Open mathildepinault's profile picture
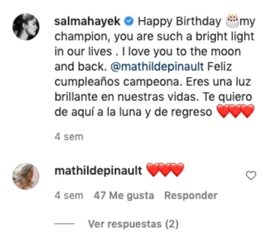This screenshot has height=241, width=277. (26, 176)
